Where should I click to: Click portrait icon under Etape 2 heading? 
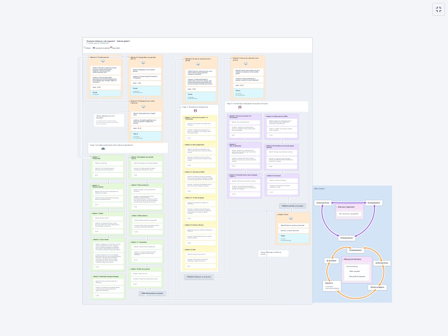(195, 111)
